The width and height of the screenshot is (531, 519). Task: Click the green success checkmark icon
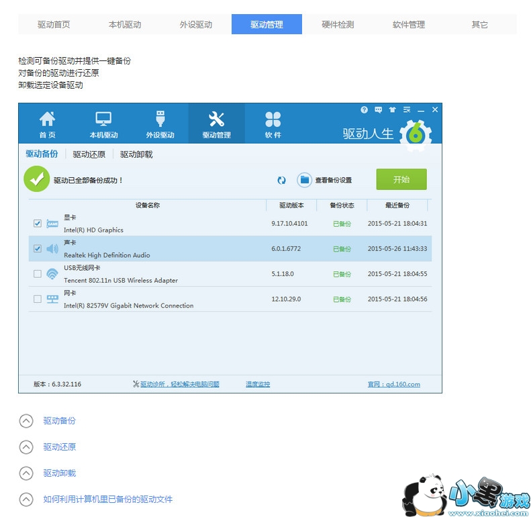click(36, 179)
